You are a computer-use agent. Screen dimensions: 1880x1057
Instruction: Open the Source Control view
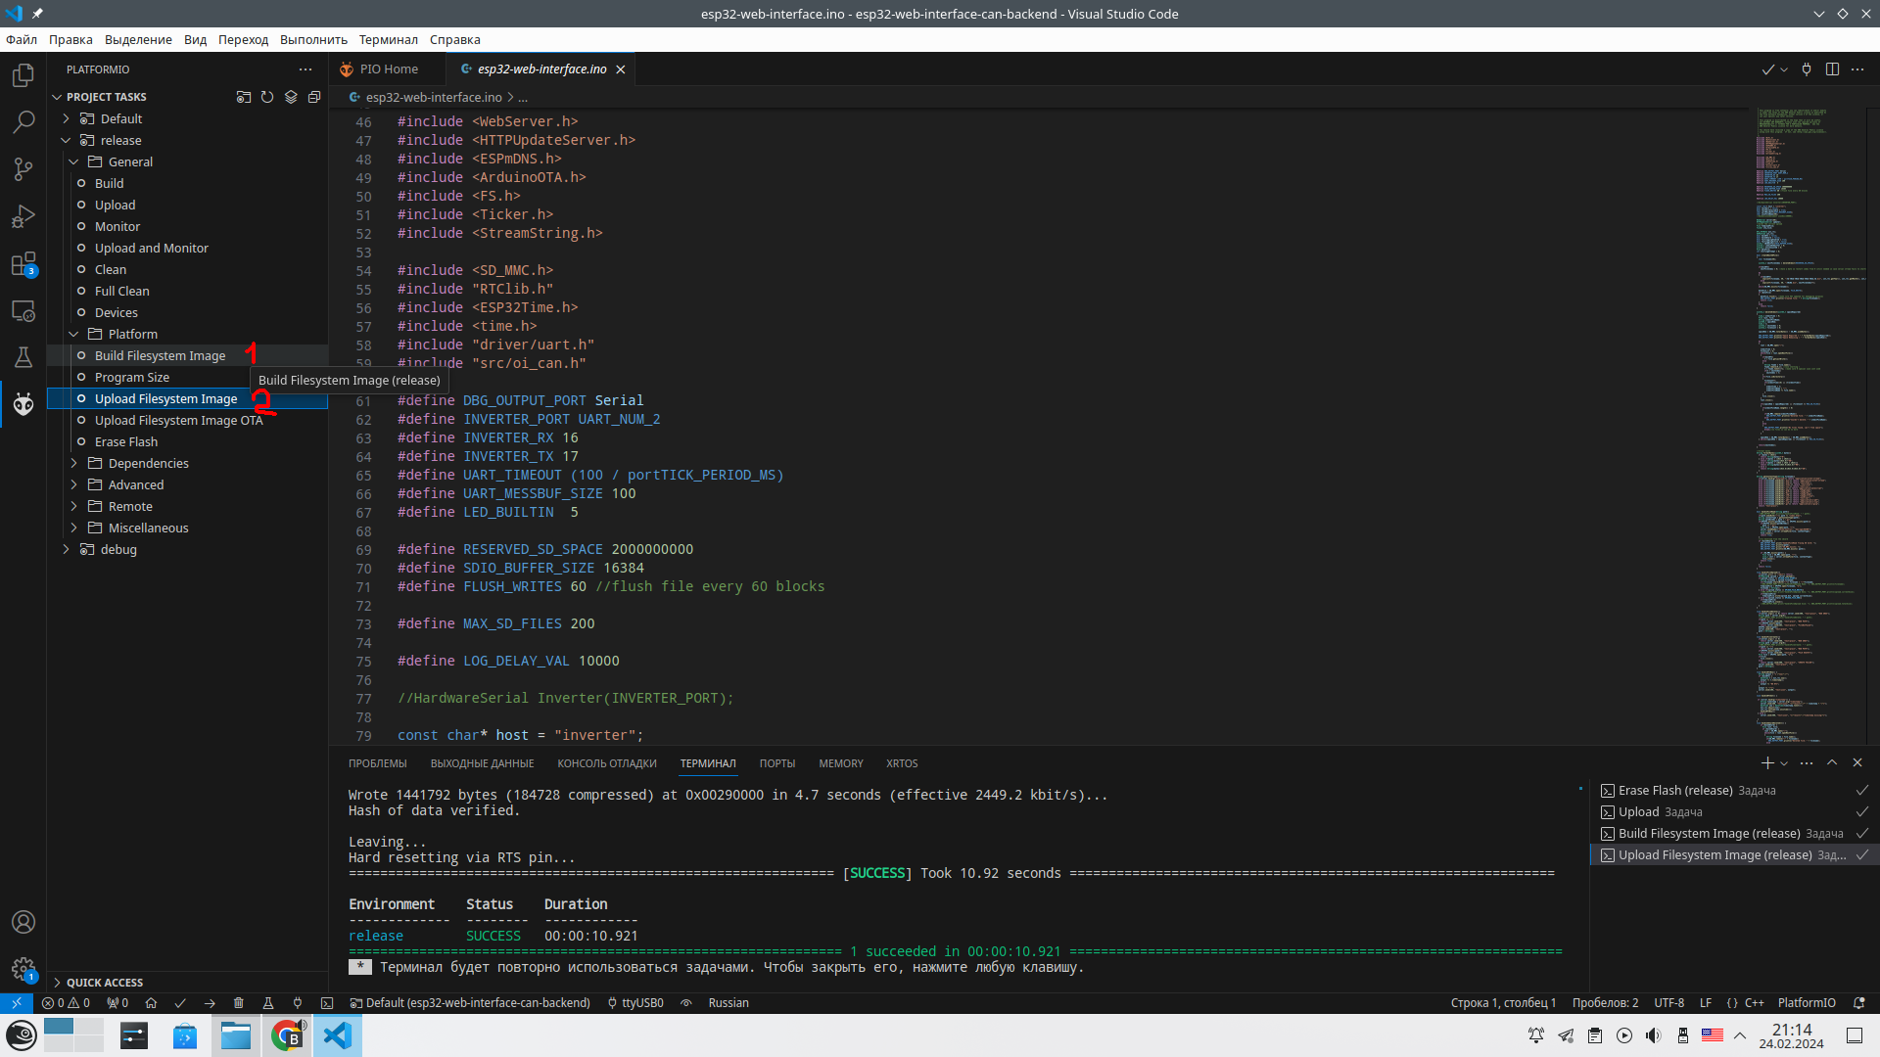click(23, 169)
